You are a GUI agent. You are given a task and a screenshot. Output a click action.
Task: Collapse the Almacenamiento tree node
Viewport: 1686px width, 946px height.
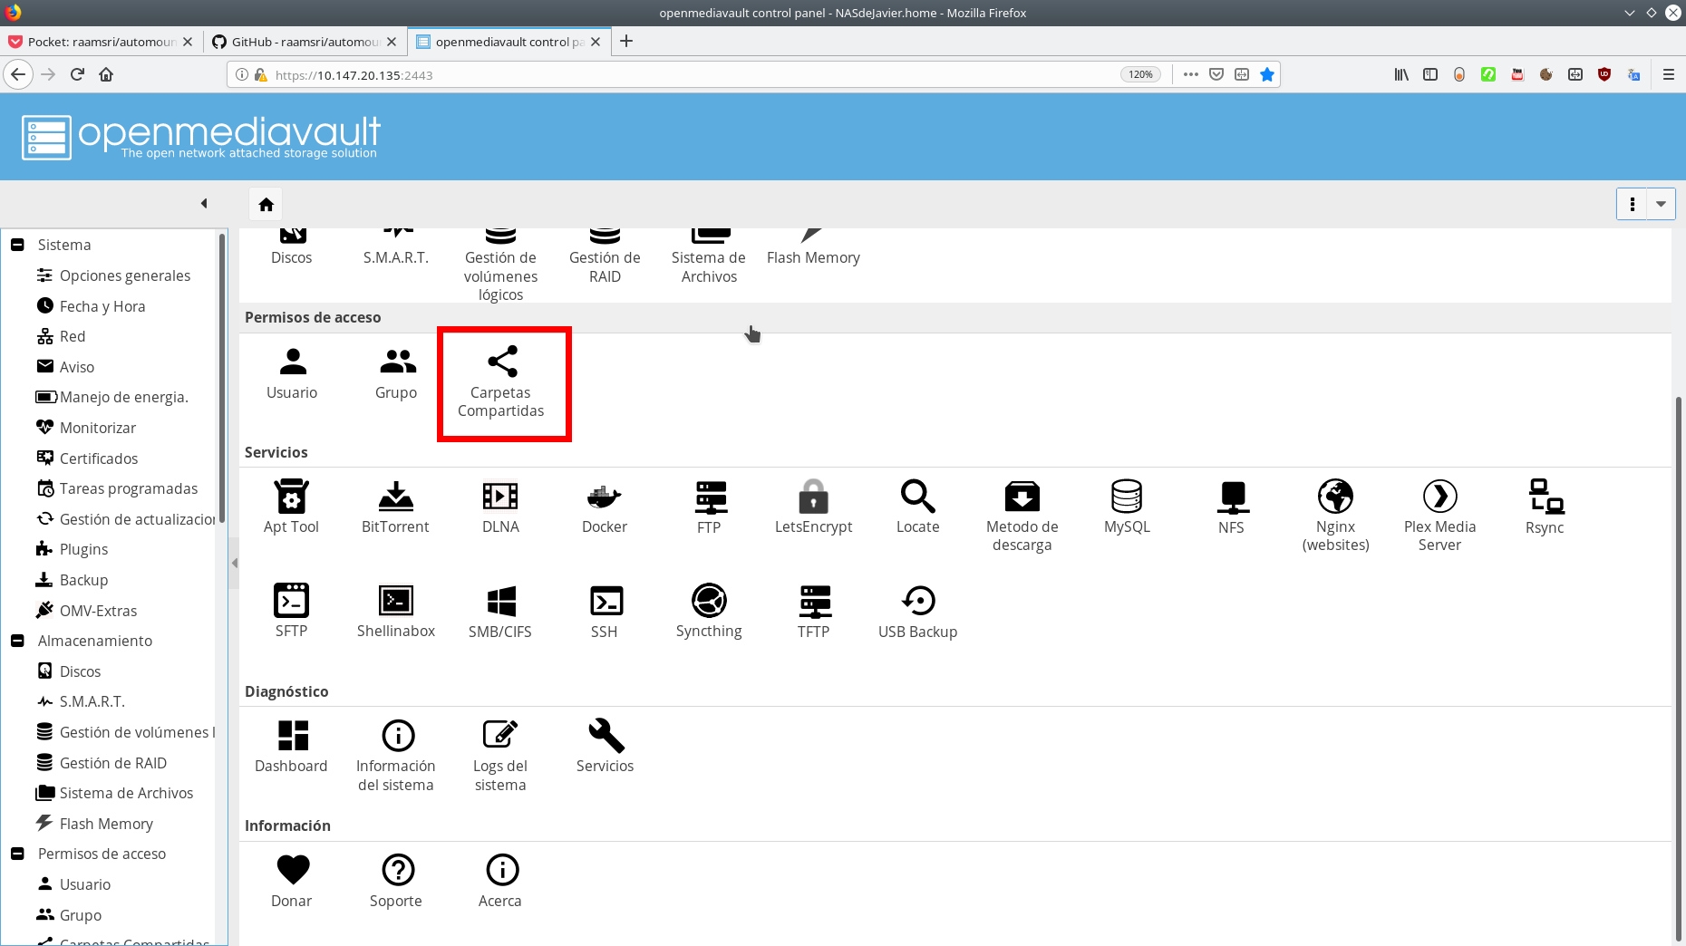point(17,641)
